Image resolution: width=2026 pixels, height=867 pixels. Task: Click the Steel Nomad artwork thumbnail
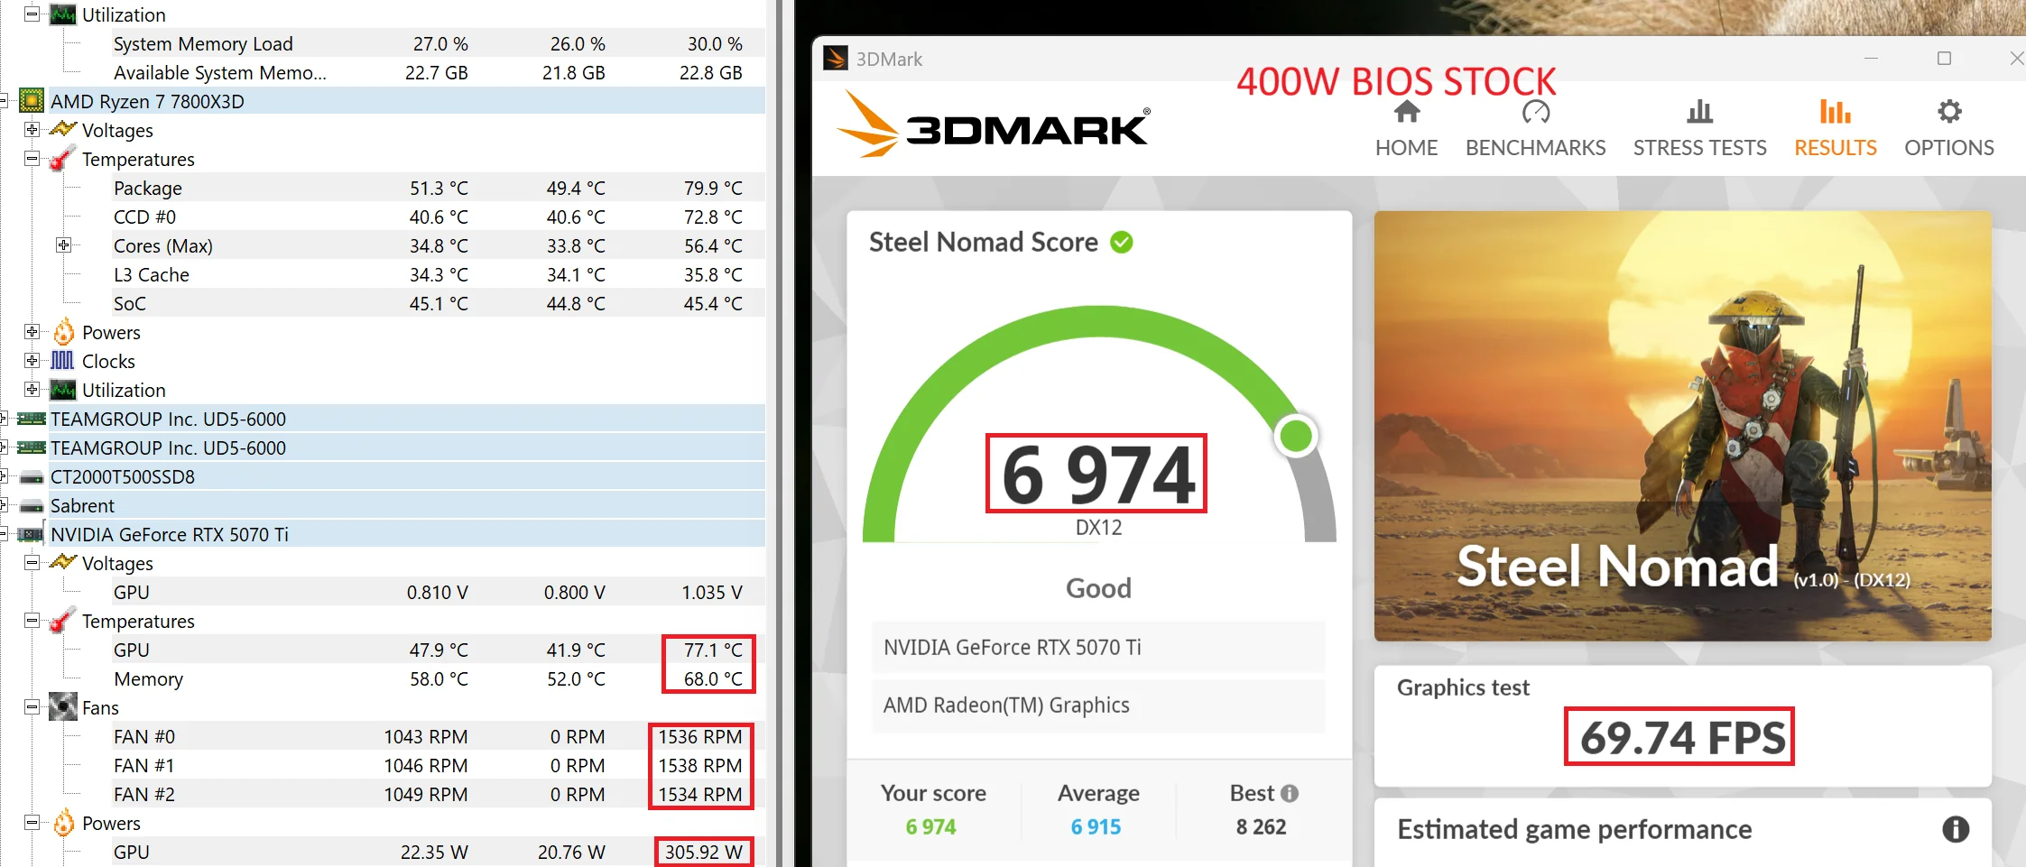1682,426
